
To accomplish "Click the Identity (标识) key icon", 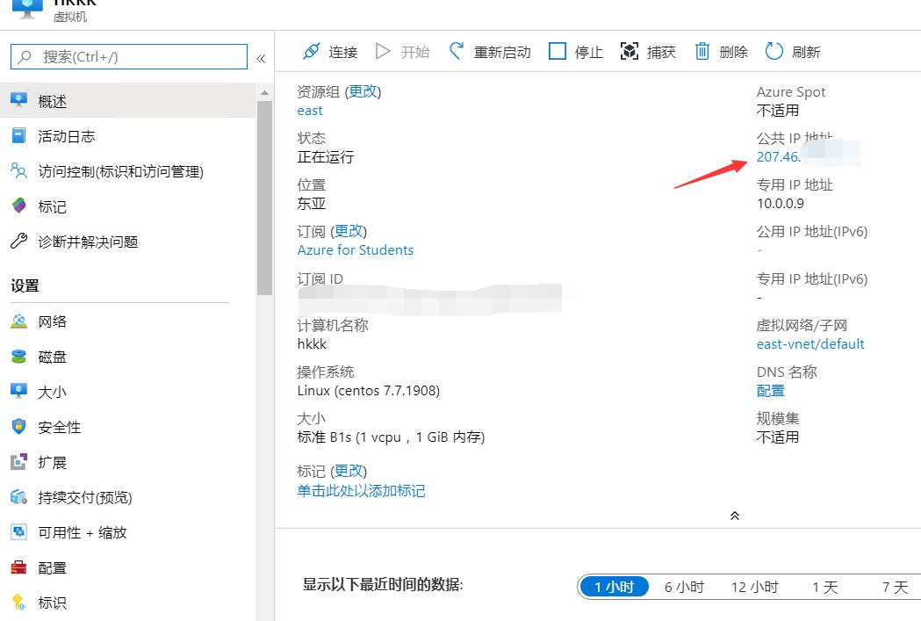I will (x=18, y=603).
